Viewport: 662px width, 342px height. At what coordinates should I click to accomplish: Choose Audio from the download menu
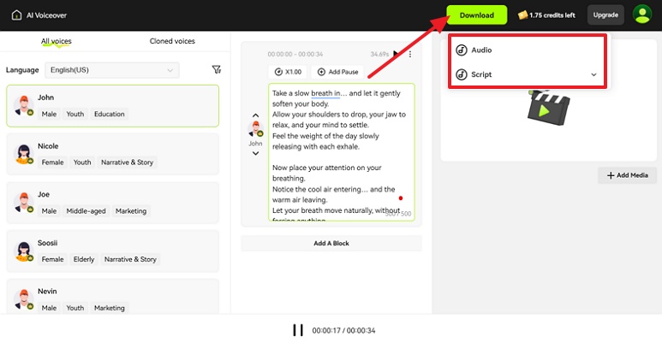click(x=481, y=50)
